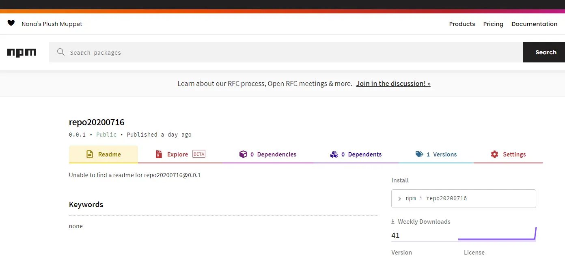
Task: Switch to the 1 Versions tab
Action: pos(436,154)
